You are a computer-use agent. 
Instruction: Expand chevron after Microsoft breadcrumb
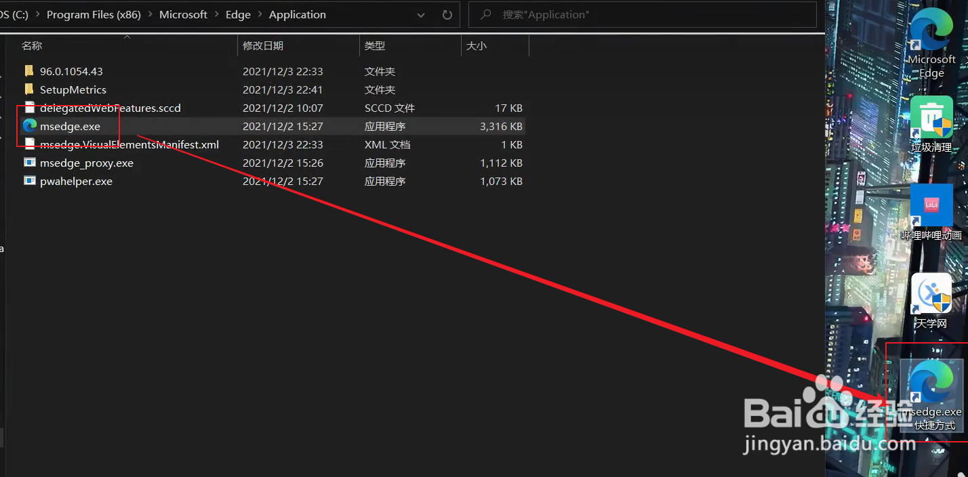[x=216, y=14]
